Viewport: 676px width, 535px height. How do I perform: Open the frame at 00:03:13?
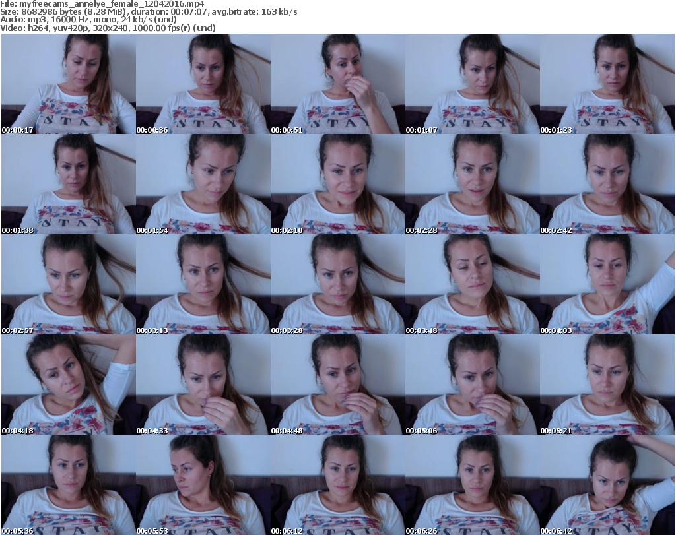coord(203,284)
